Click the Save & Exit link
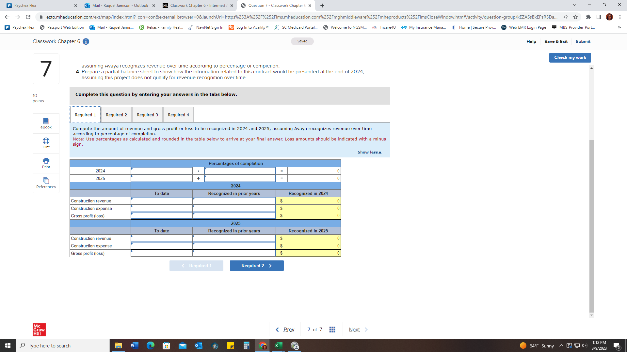 556,41
